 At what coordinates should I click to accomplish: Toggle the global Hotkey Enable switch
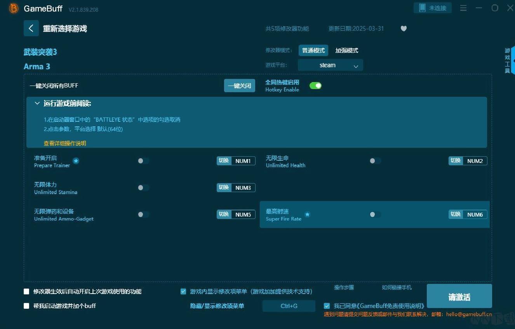click(x=315, y=86)
